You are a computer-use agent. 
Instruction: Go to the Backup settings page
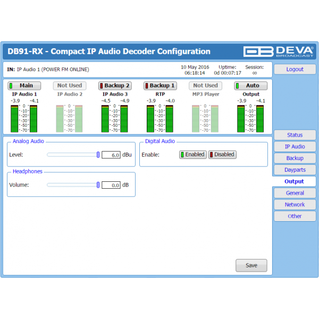pyautogui.click(x=295, y=158)
